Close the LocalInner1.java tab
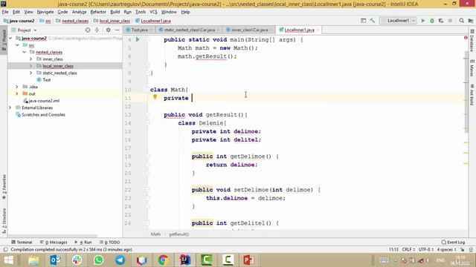The image size is (476, 267). point(318,30)
